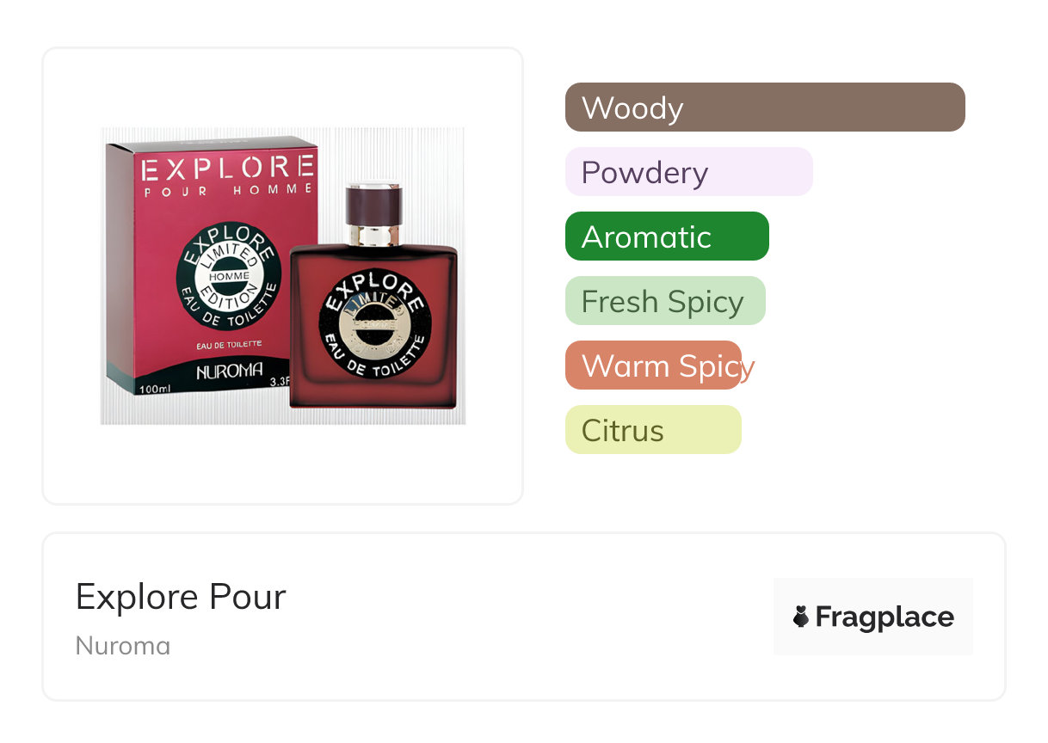Image resolution: width=1048 pixels, height=743 pixels.
Task: Click the NUROMA label on the box
Action: tap(229, 372)
